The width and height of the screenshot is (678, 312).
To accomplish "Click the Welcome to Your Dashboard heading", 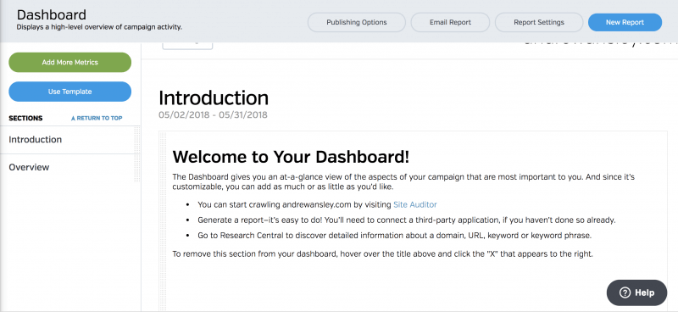I will 291,157.
